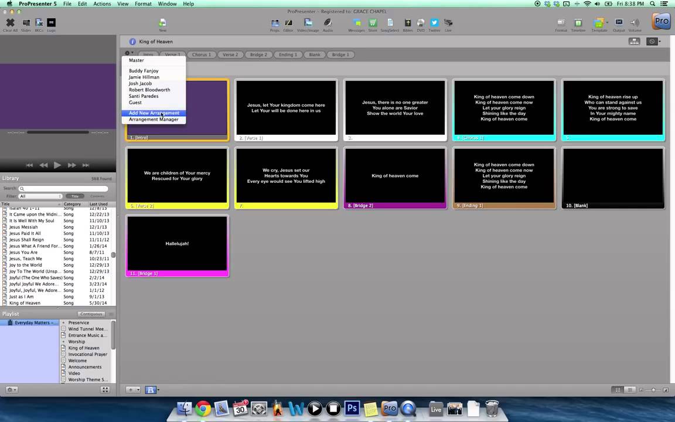Toggle the Contents search mode button
This screenshot has width=675, height=422.
(97, 196)
